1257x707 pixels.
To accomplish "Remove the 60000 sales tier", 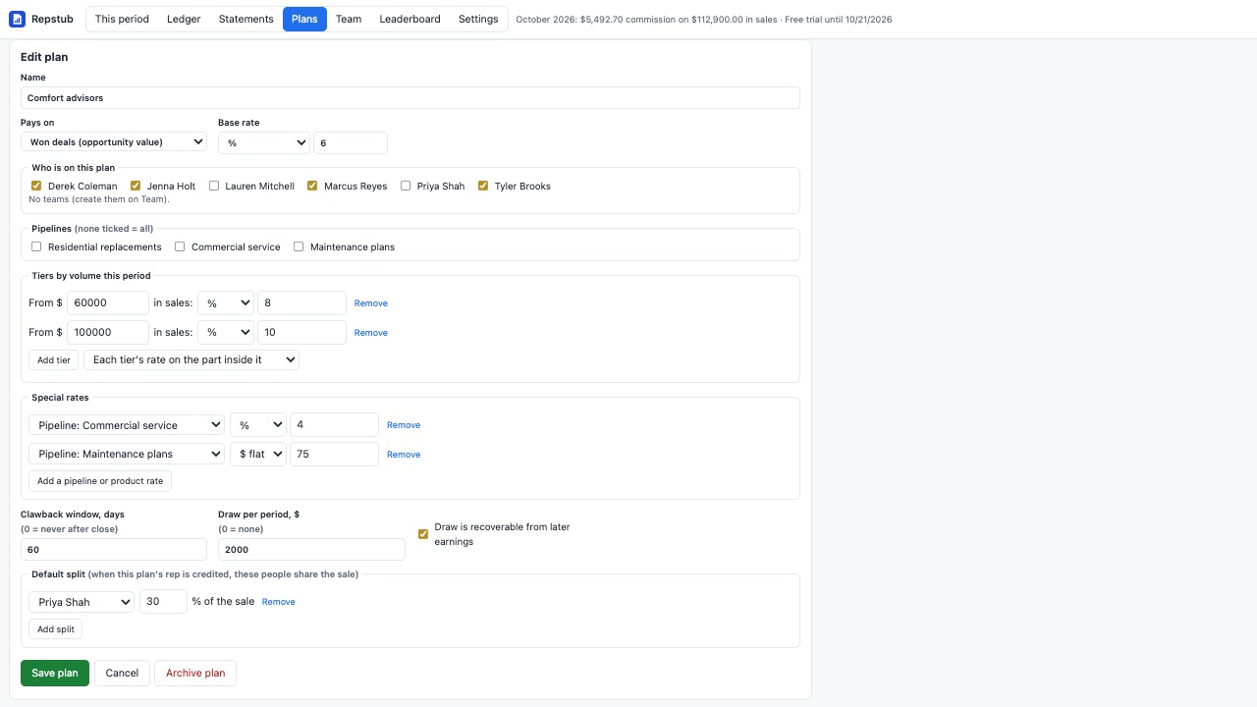I will coord(371,303).
